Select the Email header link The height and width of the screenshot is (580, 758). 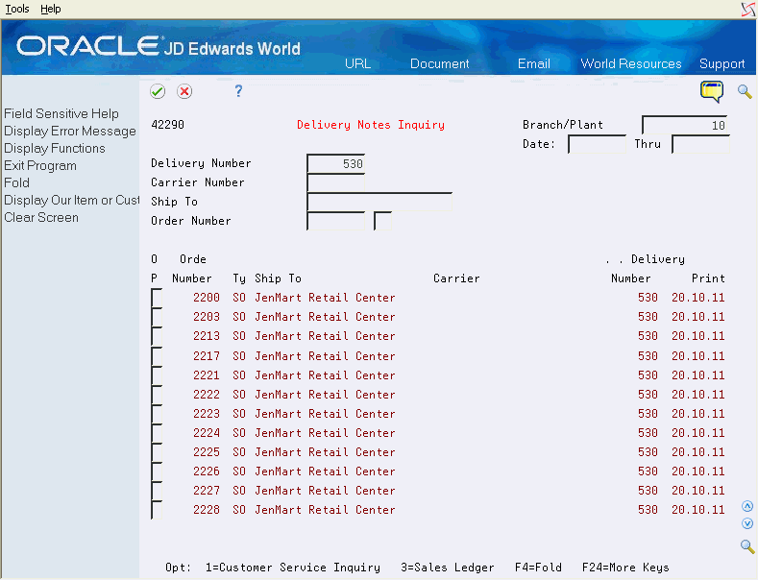534,63
